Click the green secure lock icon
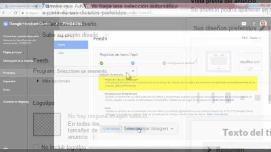 coord(22,13)
